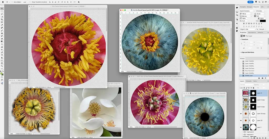The width and height of the screenshot is (269, 139).
Task: Select the Hand tool
Action: click(2, 63)
